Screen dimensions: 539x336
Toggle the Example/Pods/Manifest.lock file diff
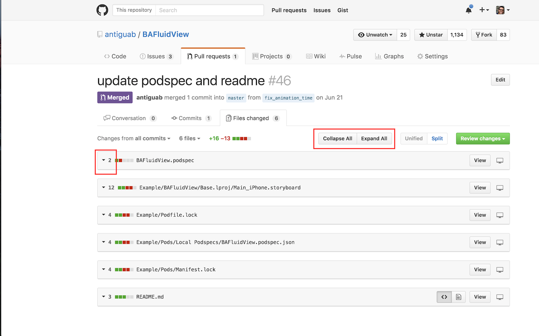click(104, 270)
